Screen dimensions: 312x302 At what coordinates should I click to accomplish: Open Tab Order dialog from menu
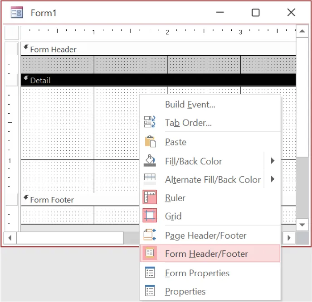188,123
